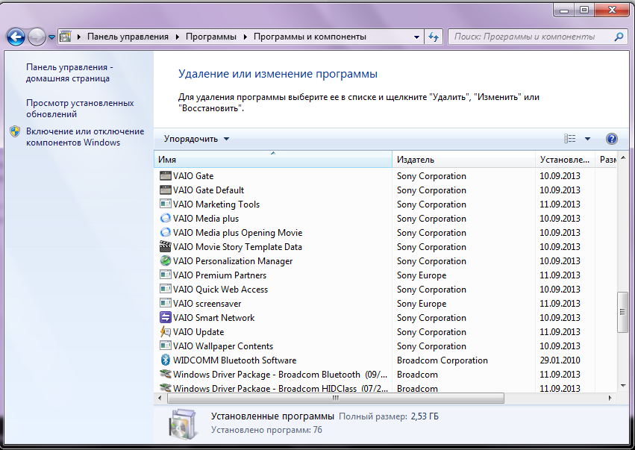The height and width of the screenshot is (450, 635).
Task: Click the Broadcom HIDClass driver package icon
Action: pos(165,387)
